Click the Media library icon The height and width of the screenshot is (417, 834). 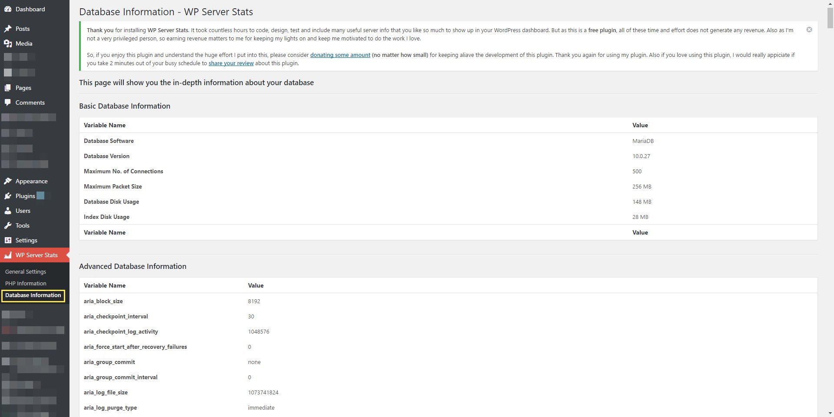(x=9, y=43)
